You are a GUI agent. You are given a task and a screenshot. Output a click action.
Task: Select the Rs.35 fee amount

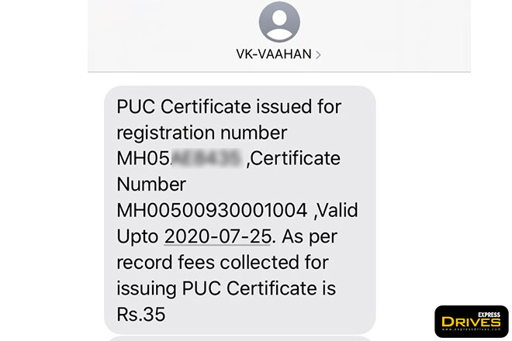click(141, 314)
